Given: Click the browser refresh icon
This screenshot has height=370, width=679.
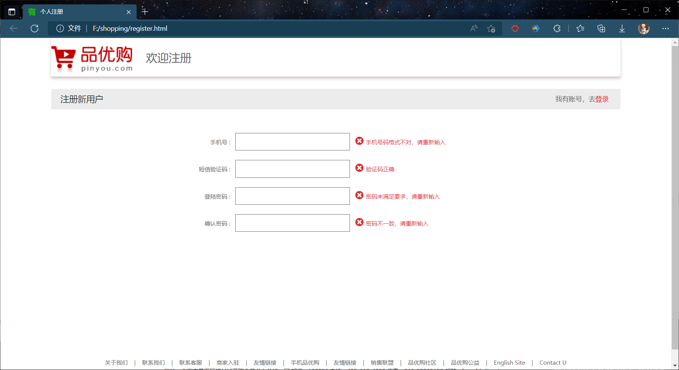Looking at the screenshot, I should 35,28.
